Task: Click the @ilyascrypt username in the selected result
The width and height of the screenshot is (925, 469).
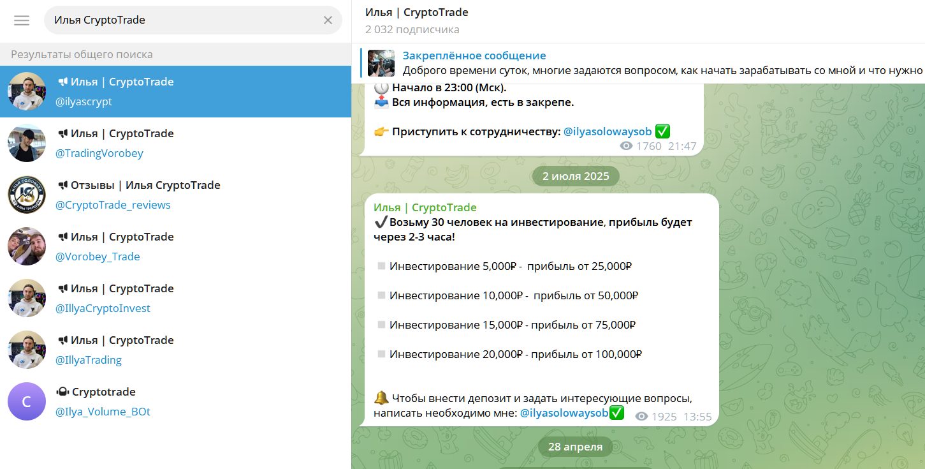Action: point(84,101)
